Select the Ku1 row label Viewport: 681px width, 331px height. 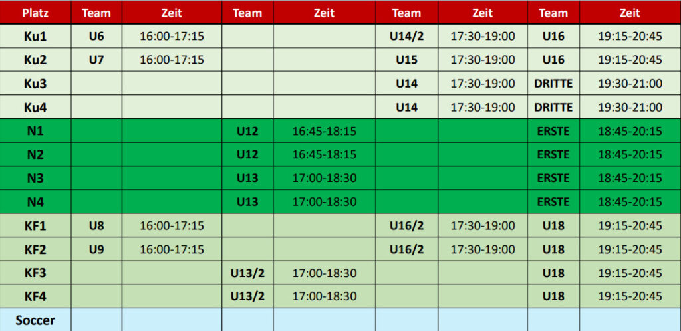[35, 36]
